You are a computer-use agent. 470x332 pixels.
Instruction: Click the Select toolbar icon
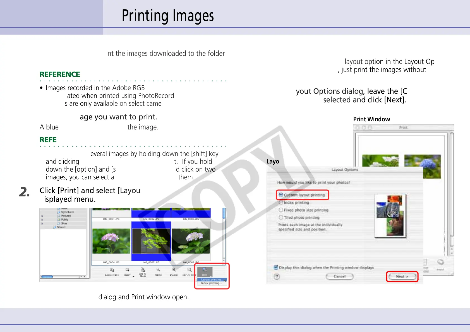[127, 270]
